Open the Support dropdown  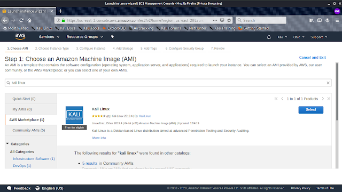[x=319, y=37]
